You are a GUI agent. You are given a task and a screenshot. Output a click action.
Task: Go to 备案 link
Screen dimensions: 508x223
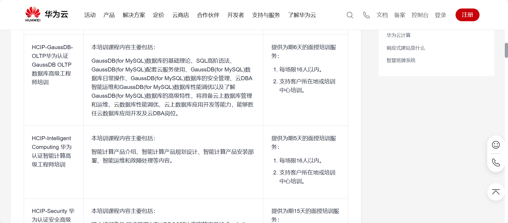click(400, 15)
